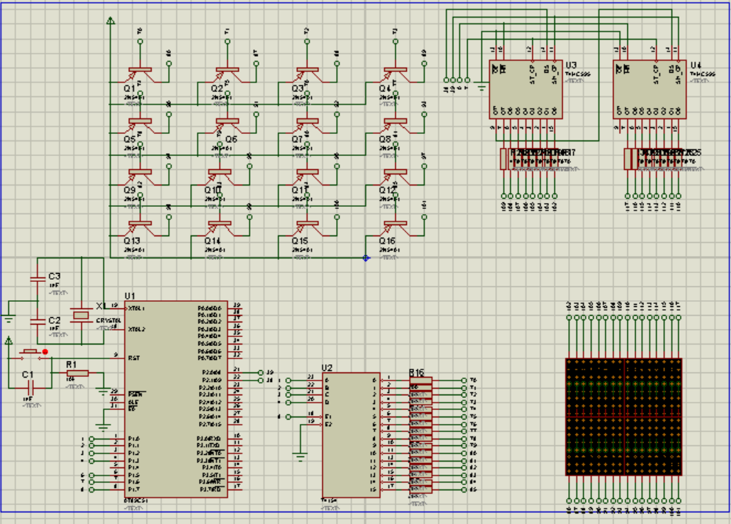731x524 pixels.
Task: Click the ground symbol left of U3
Action: coord(482,87)
